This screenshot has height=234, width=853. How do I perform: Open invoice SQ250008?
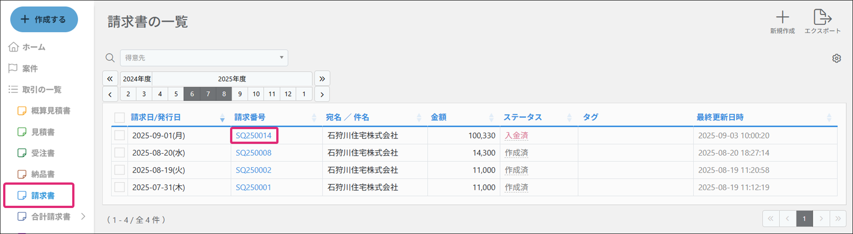(253, 153)
